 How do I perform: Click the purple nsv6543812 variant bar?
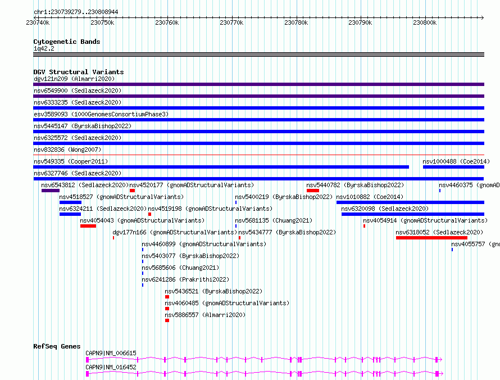pos(51,191)
